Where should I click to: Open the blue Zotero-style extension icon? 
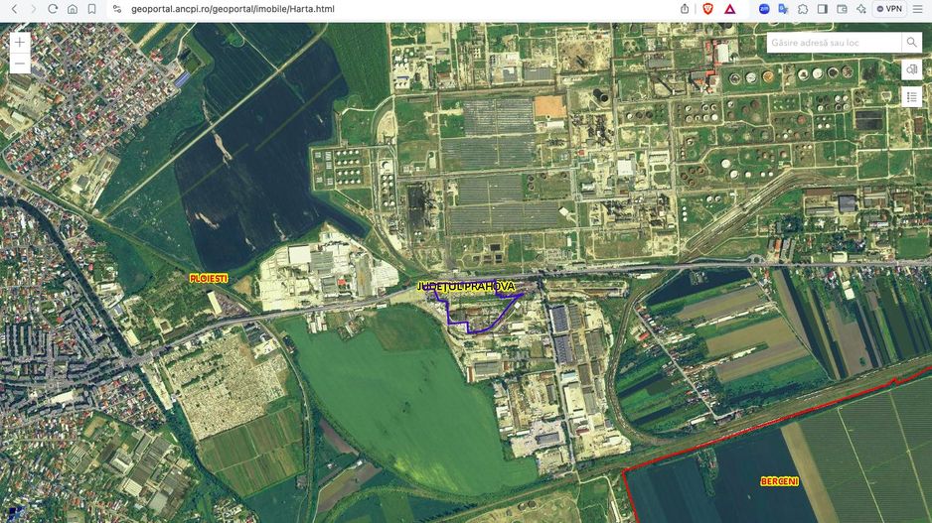(764, 9)
